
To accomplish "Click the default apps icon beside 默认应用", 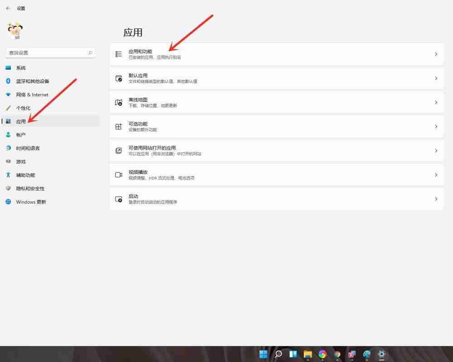I will click(x=118, y=78).
